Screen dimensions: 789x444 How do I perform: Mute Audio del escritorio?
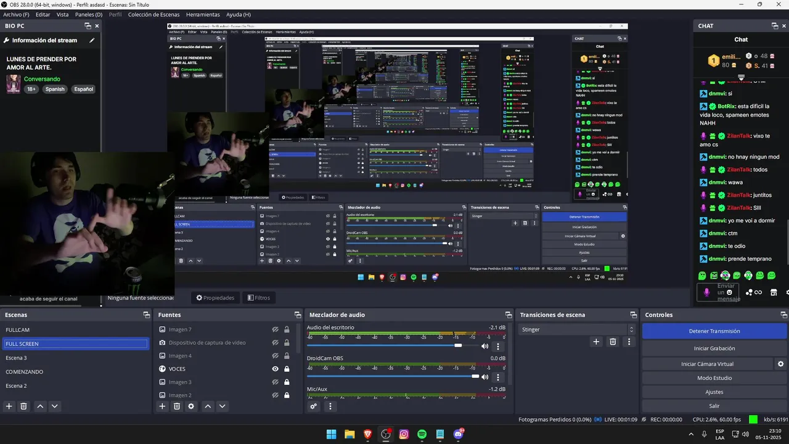[485, 347]
